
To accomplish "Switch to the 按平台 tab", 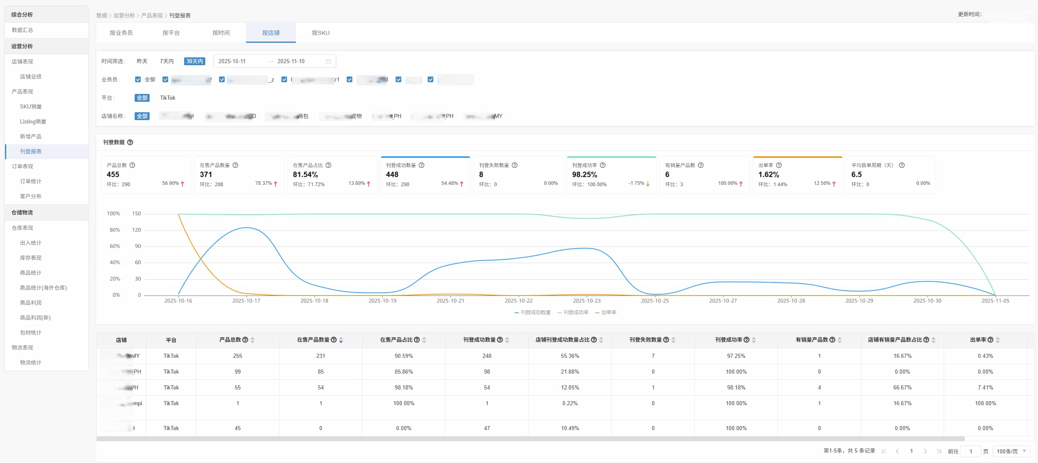I will tap(171, 33).
